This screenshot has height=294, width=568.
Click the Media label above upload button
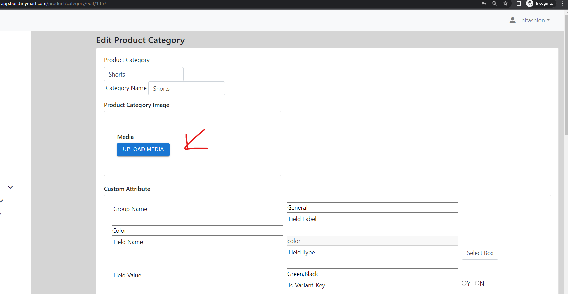[125, 137]
